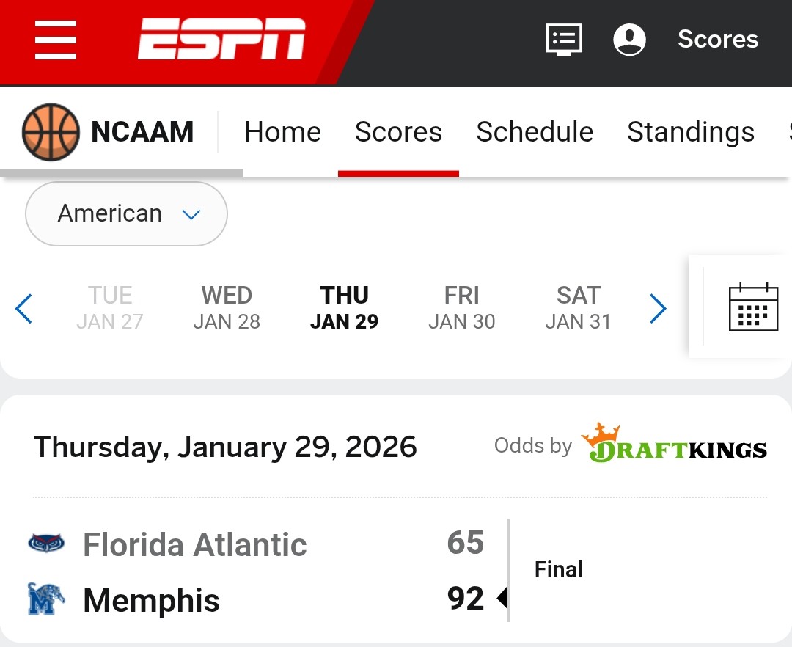792x647 pixels.
Task: Click the ESPN logo
Action: coord(221,39)
